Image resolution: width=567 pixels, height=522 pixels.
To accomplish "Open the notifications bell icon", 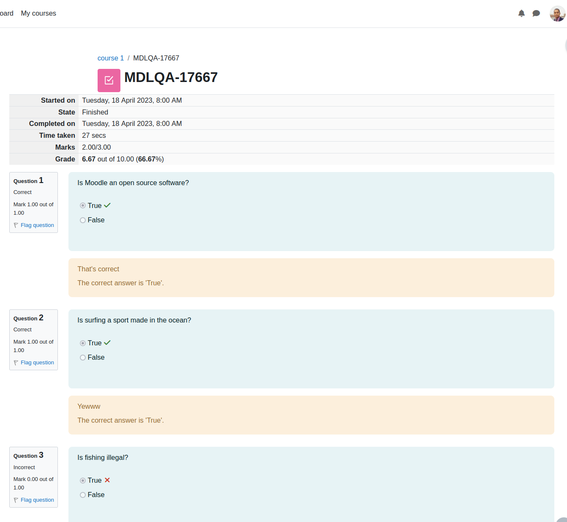I will coord(521,14).
